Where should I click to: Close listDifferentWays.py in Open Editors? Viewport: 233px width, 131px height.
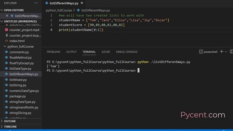click(7, 16)
